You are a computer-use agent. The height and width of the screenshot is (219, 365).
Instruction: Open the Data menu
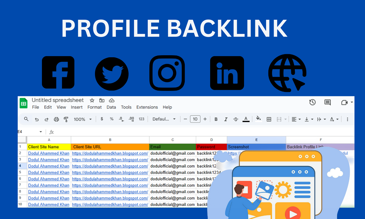click(111, 107)
